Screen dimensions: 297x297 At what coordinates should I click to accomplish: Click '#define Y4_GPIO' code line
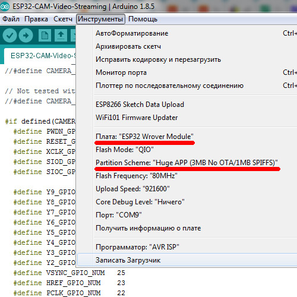(45, 242)
